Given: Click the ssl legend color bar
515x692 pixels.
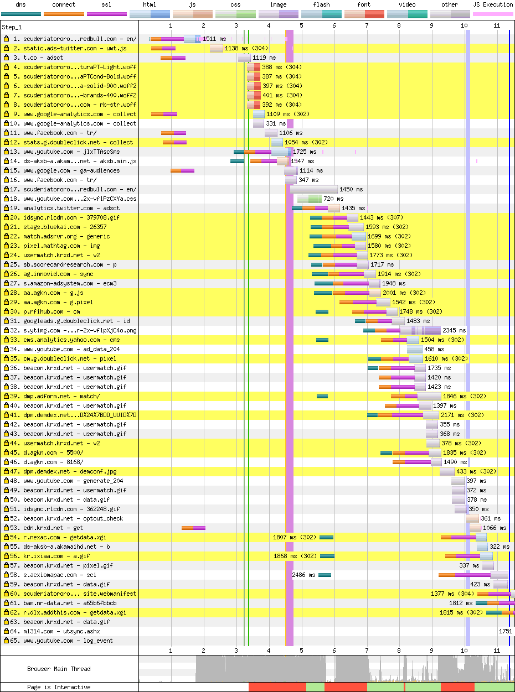Looking at the screenshot, I should click(x=107, y=14).
